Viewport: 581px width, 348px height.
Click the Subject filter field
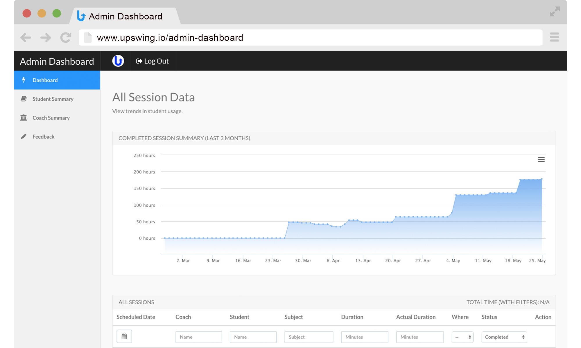point(309,337)
